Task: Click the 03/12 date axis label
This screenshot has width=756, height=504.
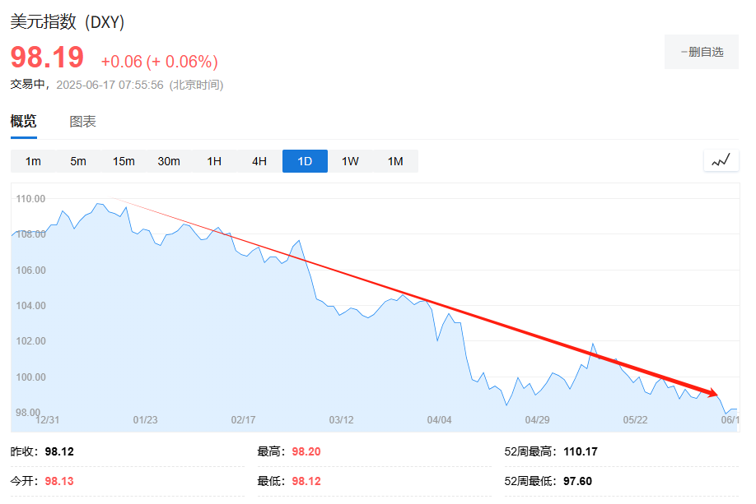Action: (341, 419)
